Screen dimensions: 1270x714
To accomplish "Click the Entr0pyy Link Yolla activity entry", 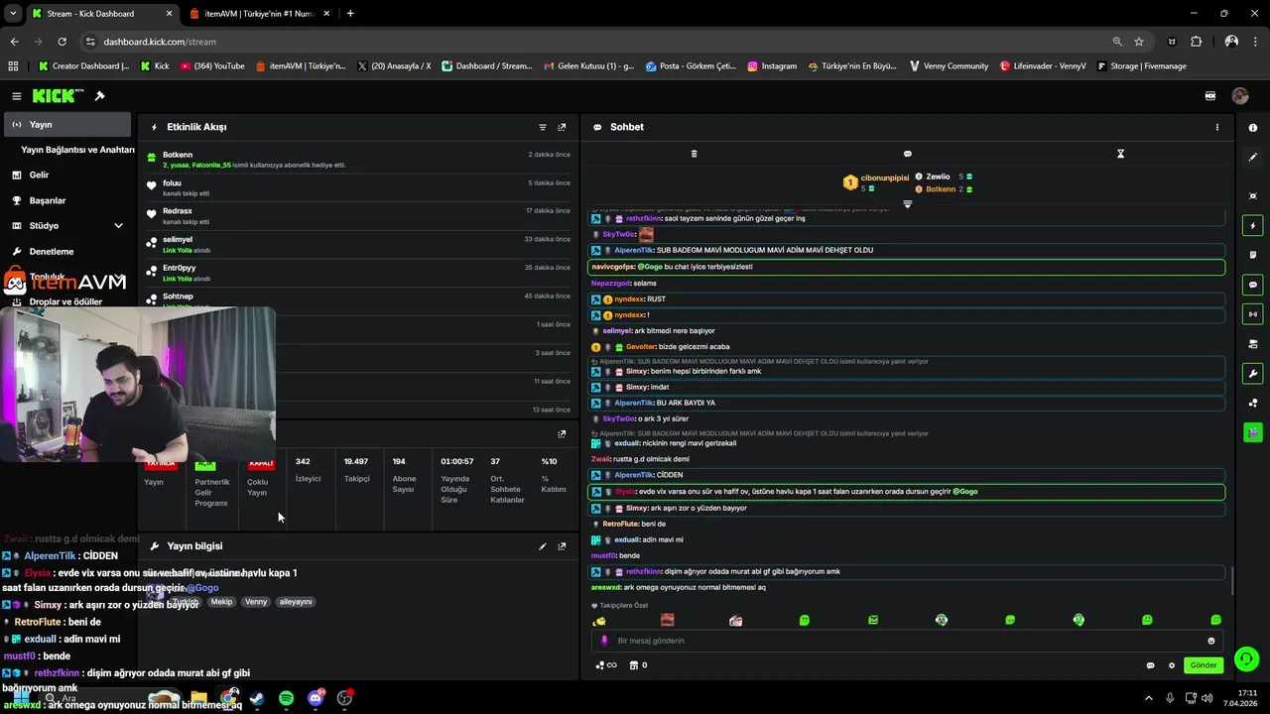I will pyautogui.click(x=358, y=273).
